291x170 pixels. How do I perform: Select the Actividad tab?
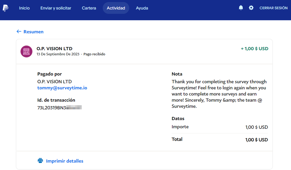116,8
